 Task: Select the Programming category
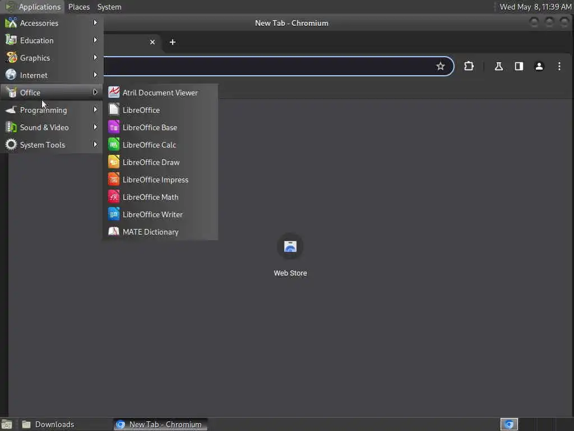pos(52,110)
